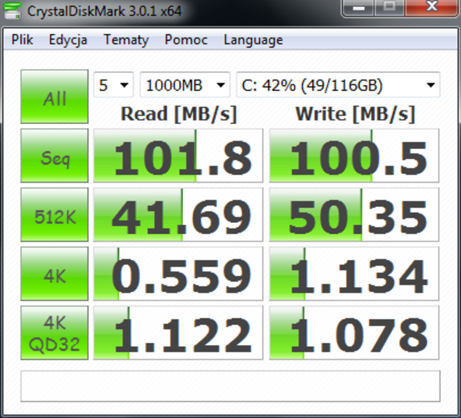The height and width of the screenshot is (418, 461).
Task: Click the 512K read result 41.69
Action: pos(178,215)
